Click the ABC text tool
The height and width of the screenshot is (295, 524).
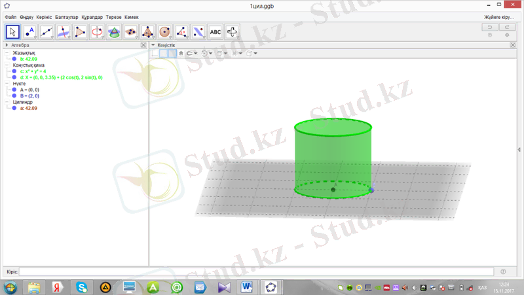215,31
